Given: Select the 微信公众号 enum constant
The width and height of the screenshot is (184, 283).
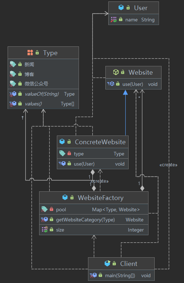Looking at the screenshot, I should 36,84.
